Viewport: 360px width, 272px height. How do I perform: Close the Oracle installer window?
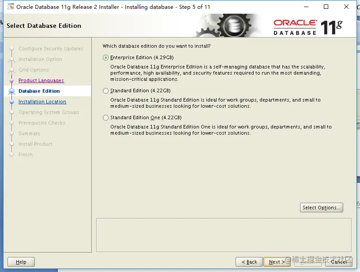point(346,7)
